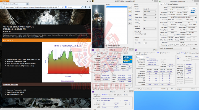Open About tab in the Mainboard CPU-Z window
Image resolution: width=199 pixels, height=110 pixels.
(x=125, y=95)
